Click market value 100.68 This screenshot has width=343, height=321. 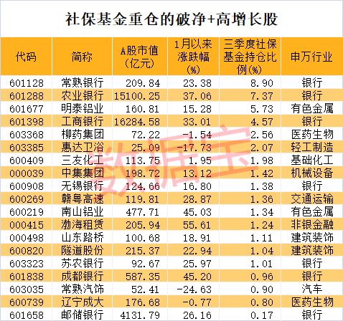click(143, 238)
